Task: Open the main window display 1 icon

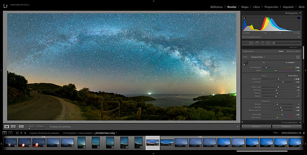Action: 5,133
